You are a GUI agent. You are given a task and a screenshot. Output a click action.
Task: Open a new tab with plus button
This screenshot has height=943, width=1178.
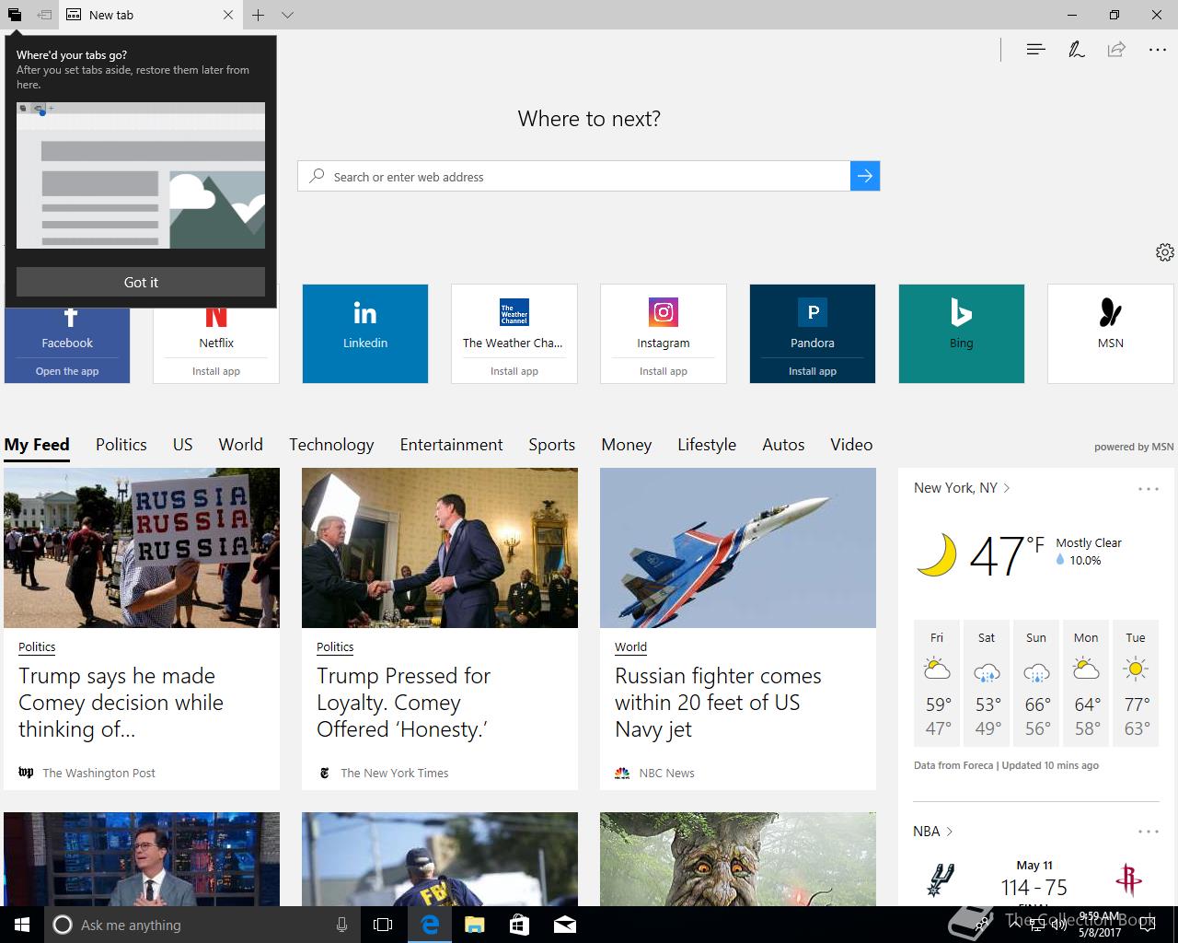[x=259, y=15]
